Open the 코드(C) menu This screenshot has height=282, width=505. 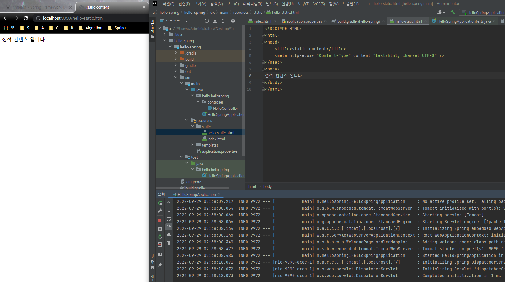point(232,4)
